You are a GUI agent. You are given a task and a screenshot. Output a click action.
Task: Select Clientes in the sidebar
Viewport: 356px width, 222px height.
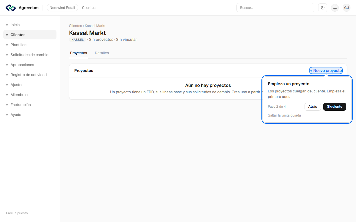click(30, 35)
